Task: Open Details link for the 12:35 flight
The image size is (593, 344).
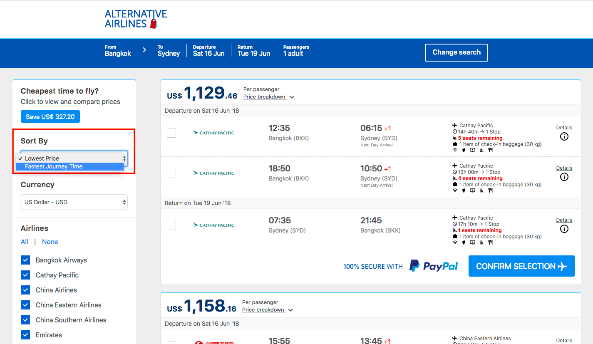Action: tap(564, 128)
